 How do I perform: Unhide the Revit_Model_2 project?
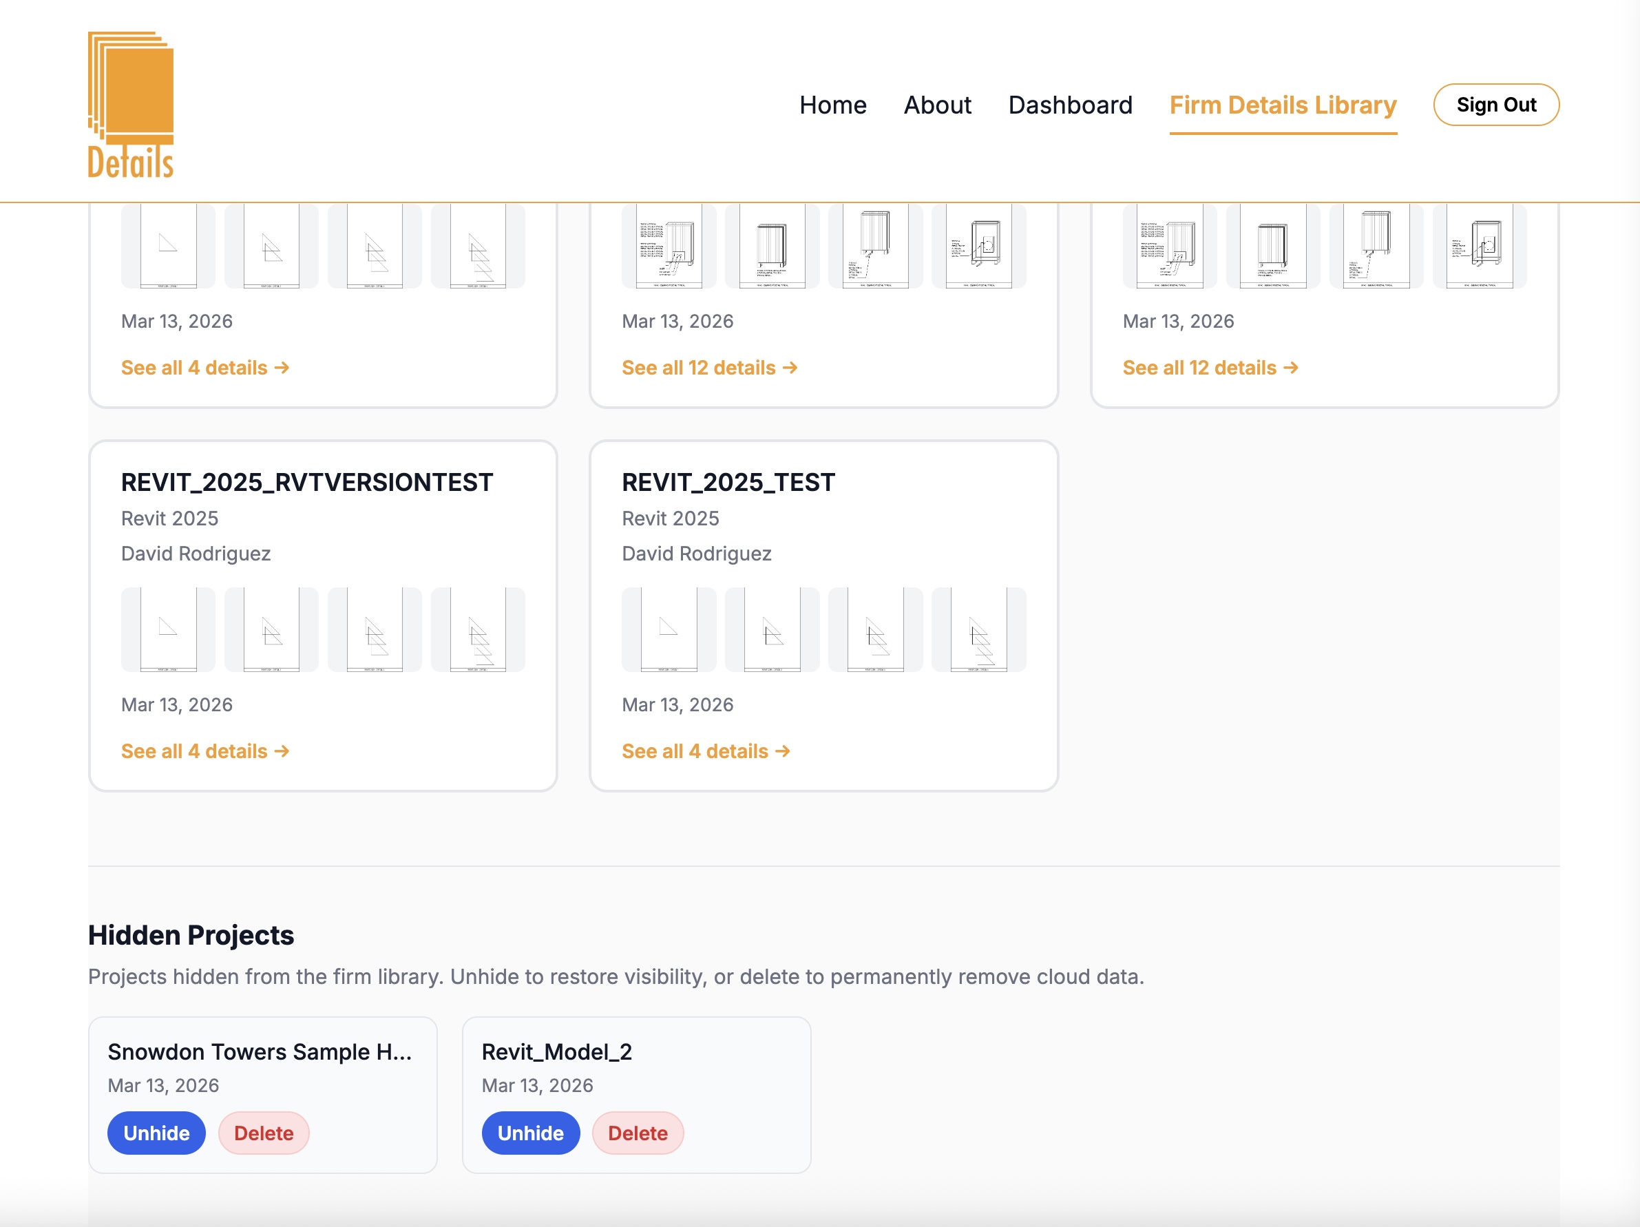530,1132
